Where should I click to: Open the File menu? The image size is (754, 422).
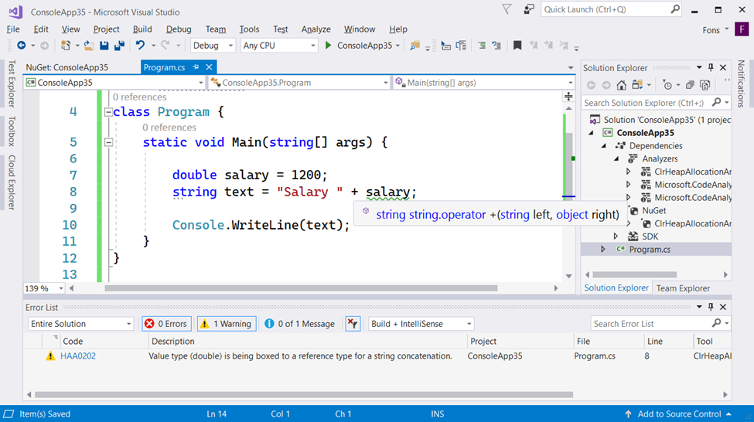13,29
